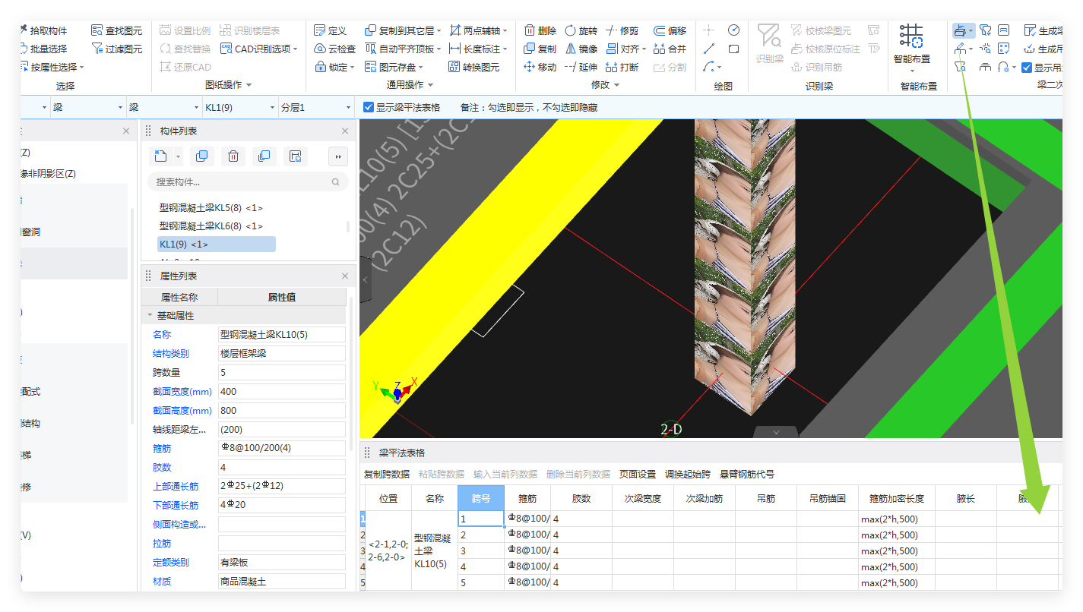This screenshot has width=1083, height=612.
Task: Close the 构件列表 panel
Action: 345,131
